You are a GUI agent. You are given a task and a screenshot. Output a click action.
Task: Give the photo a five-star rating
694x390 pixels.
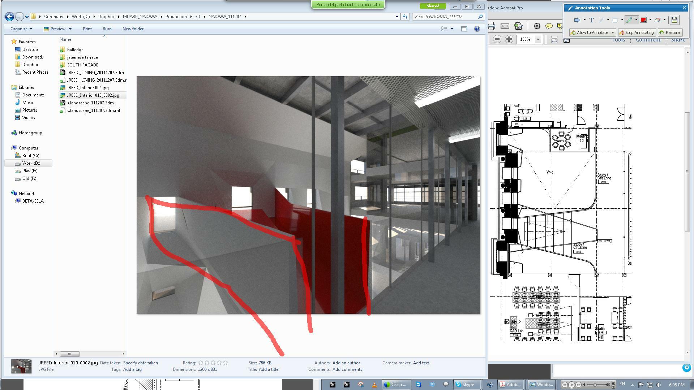pos(226,363)
